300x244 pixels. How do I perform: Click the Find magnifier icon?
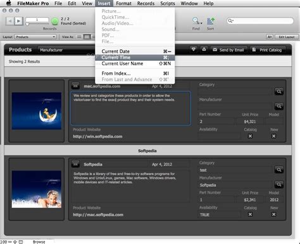(196, 21)
